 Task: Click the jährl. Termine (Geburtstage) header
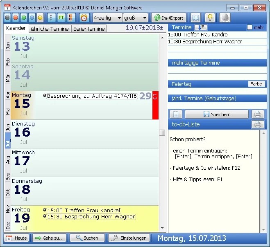click(x=217, y=99)
